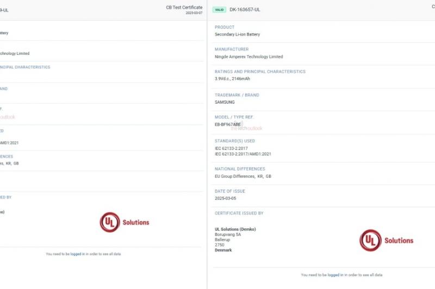Viewport: 435px width, 289px height.
Task: Click the 'TRADEMARK / BRAND' label in right certificate
Action: pyautogui.click(x=237, y=95)
